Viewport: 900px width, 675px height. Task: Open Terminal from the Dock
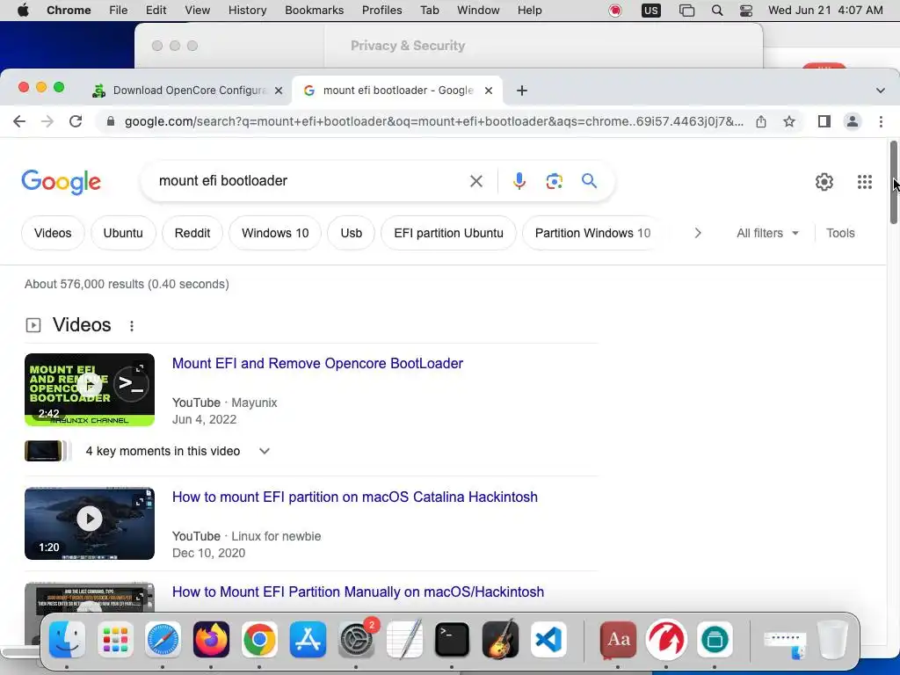click(x=452, y=640)
